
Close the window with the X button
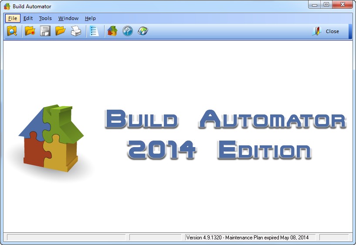[x=342, y=5]
